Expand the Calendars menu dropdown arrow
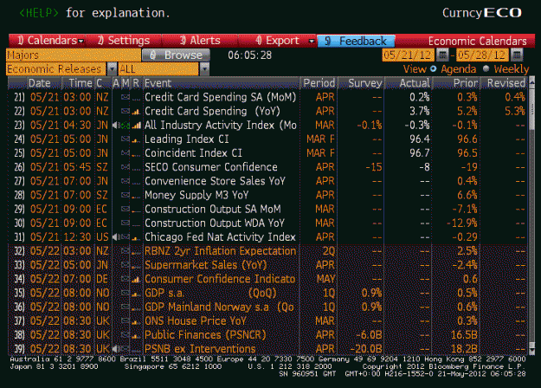 pos(81,41)
